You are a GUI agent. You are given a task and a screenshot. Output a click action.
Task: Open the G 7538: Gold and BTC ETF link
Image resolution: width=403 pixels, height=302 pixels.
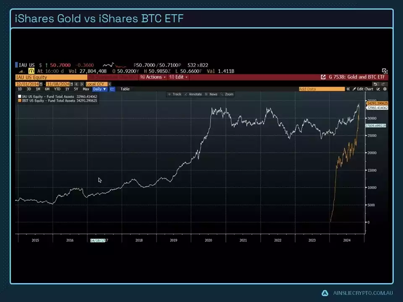pos(356,77)
